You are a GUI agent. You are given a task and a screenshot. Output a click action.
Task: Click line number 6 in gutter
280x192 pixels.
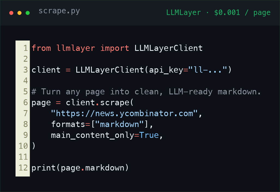[x=26, y=103]
